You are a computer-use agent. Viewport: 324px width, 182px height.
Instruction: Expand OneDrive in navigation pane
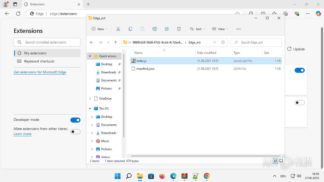90,99
